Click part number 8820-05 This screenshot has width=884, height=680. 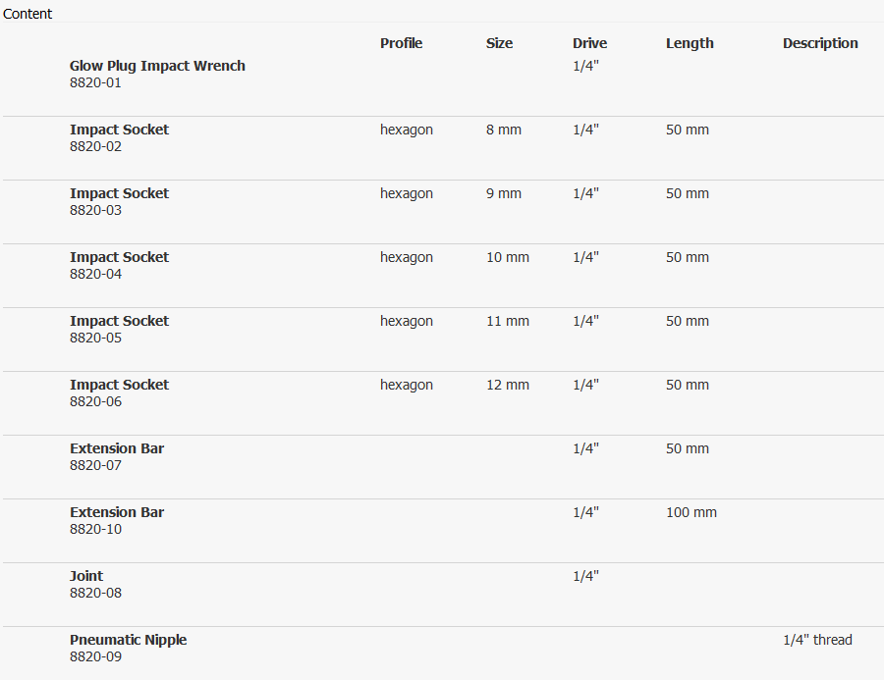click(96, 339)
